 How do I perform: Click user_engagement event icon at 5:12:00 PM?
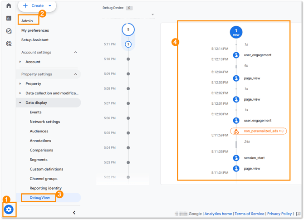[236, 121]
